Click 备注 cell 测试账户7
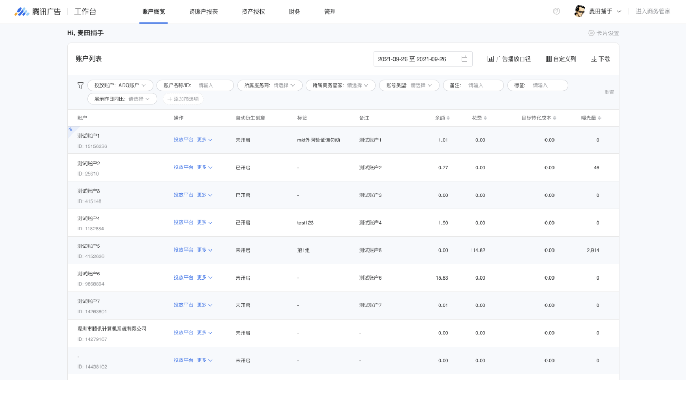The width and height of the screenshot is (686, 394). click(370, 305)
